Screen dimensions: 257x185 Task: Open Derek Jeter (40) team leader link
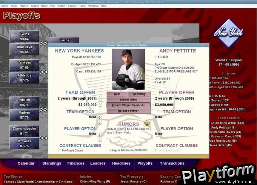pyautogui.click(x=220, y=145)
